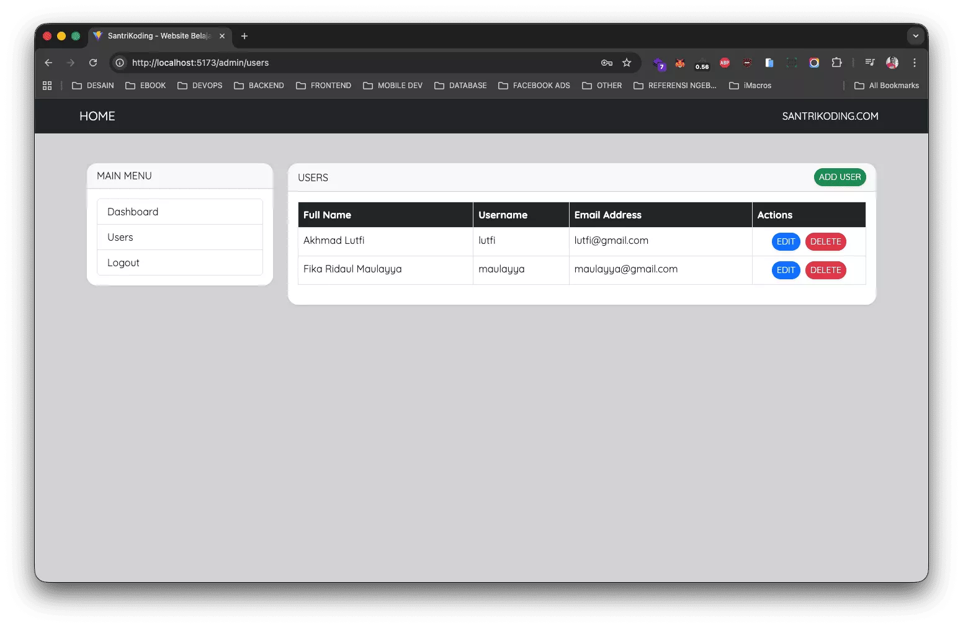Image resolution: width=963 pixels, height=628 pixels.
Task: Choose Logout from the main menu
Action: 180,262
